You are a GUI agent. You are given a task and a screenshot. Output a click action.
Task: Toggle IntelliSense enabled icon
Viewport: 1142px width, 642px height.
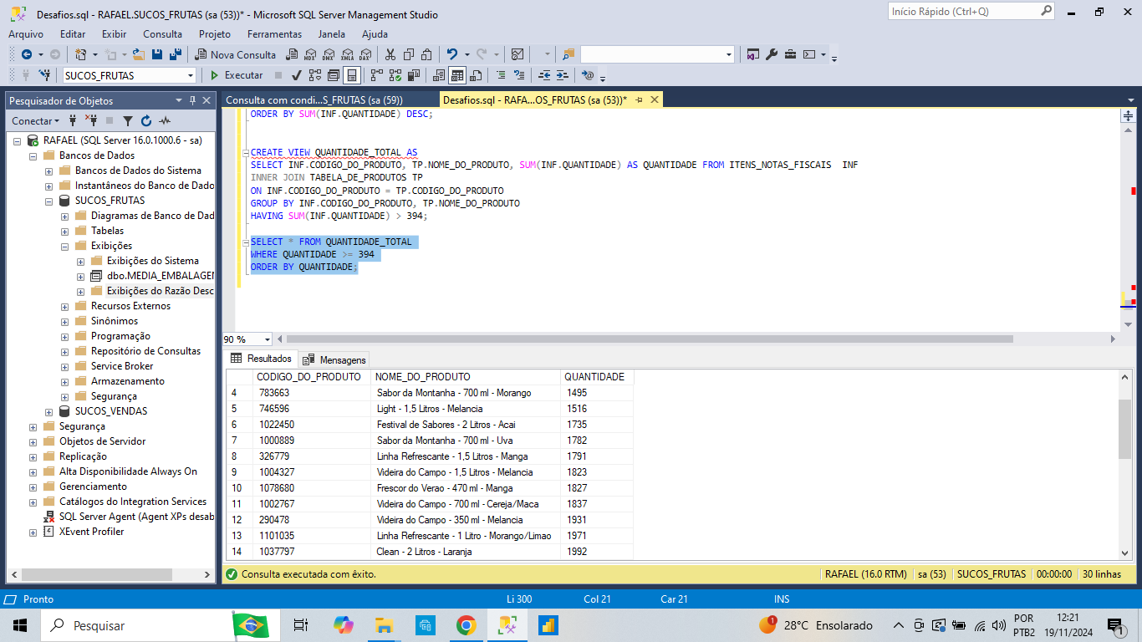coord(352,75)
